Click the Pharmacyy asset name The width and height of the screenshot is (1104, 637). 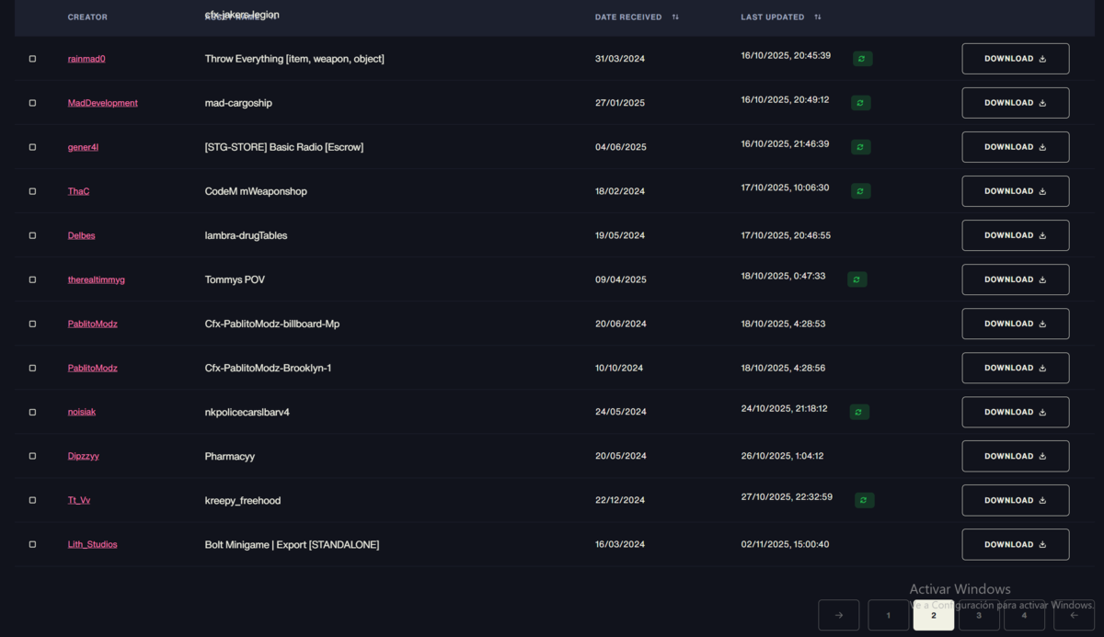pyautogui.click(x=230, y=456)
